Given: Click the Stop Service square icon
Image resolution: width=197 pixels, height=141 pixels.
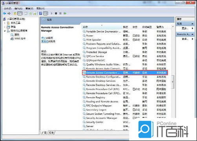Looking at the screenshot, I should pos(56,13).
